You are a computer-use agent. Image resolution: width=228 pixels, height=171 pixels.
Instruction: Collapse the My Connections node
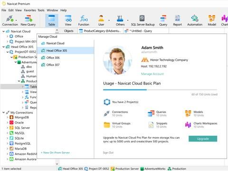[x=3, y=113]
